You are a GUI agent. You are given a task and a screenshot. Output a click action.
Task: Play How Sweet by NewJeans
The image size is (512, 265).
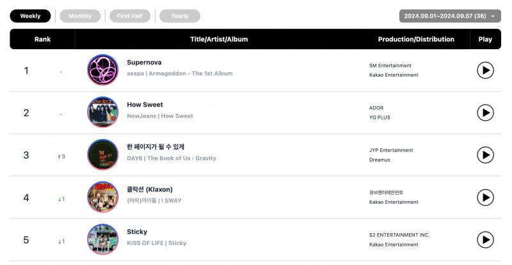click(485, 113)
